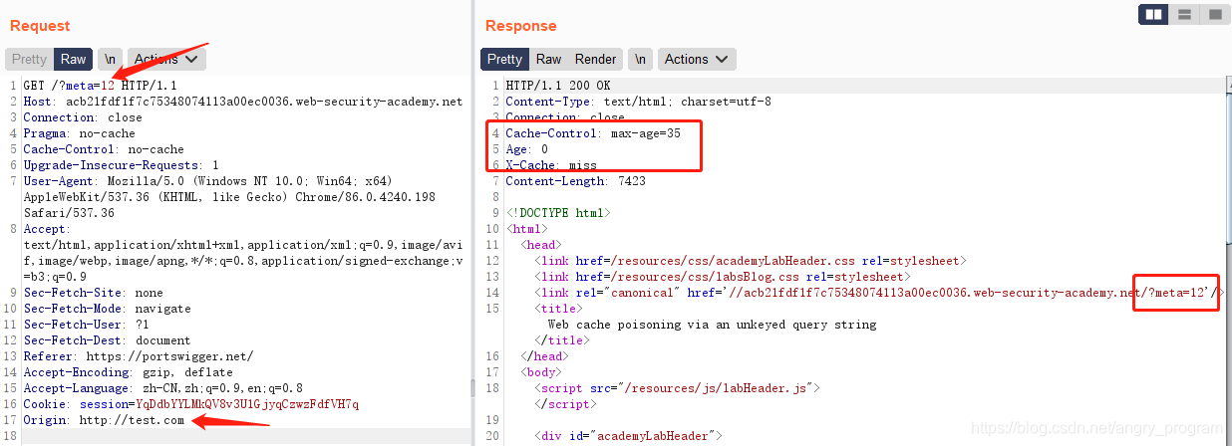
Task: Switch Request view to Pretty tab
Action: tap(29, 60)
